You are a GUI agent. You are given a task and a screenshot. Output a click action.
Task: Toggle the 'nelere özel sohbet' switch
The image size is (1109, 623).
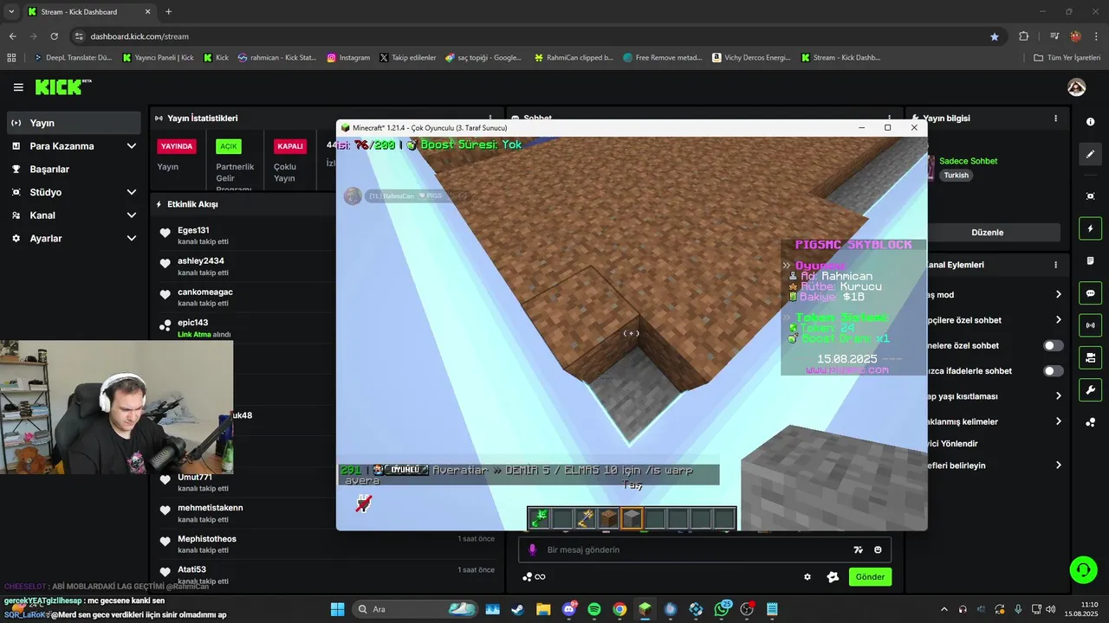(x=1053, y=345)
